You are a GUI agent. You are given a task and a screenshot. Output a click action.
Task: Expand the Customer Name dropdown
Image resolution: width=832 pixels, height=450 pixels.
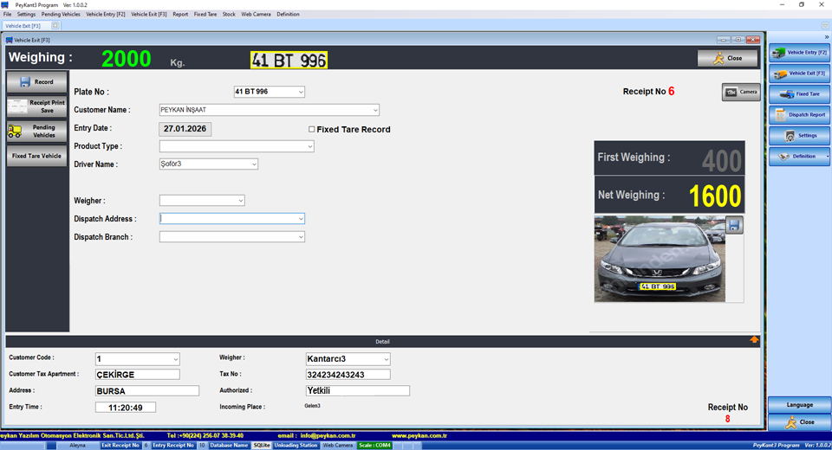(x=375, y=110)
